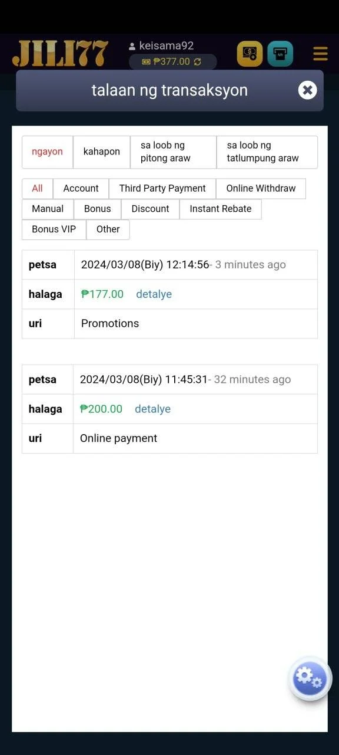
Task: Select the All transaction type
Action: tap(38, 189)
